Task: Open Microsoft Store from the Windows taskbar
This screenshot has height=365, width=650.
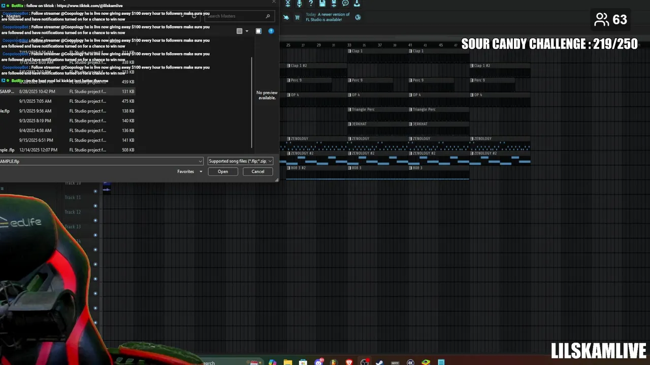Action: [x=303, y=362]
